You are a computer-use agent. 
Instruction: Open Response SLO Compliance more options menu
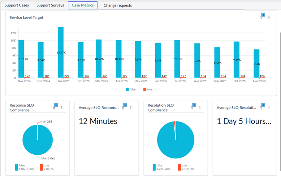coord(62,108)
